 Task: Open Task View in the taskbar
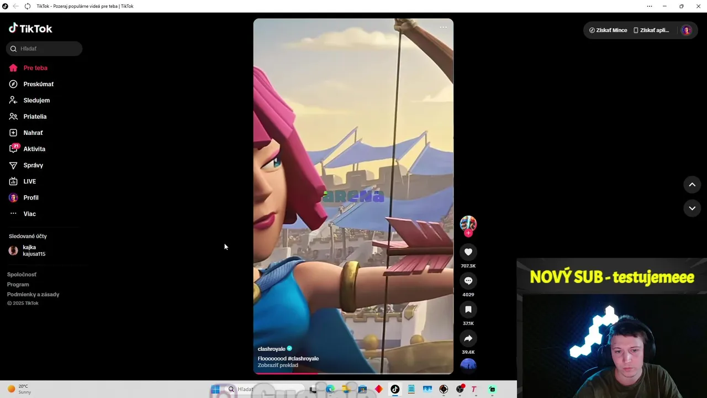[x=313, y=389]
